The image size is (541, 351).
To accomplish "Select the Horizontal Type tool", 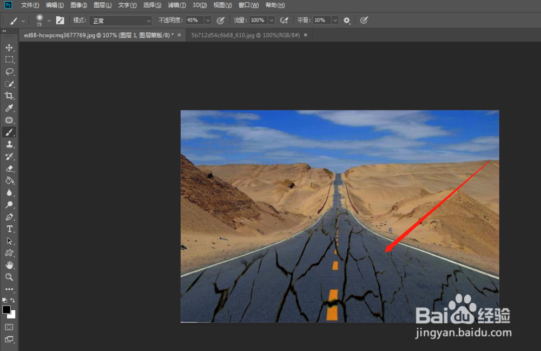I will click(x=9, y=229).
